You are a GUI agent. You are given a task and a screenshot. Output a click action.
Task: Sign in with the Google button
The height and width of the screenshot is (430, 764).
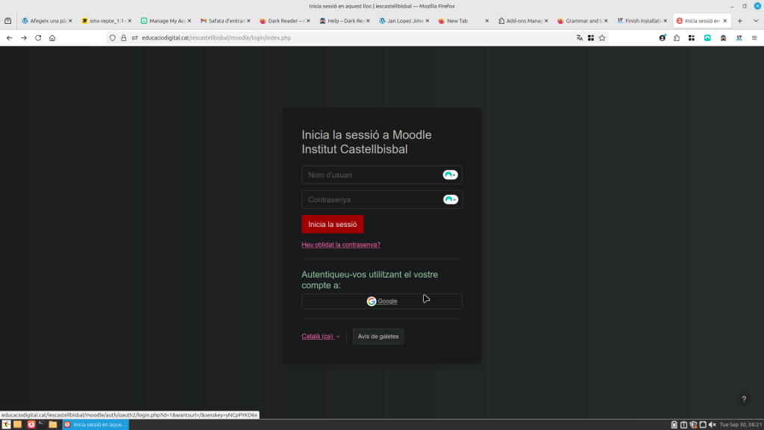(381, 301)
